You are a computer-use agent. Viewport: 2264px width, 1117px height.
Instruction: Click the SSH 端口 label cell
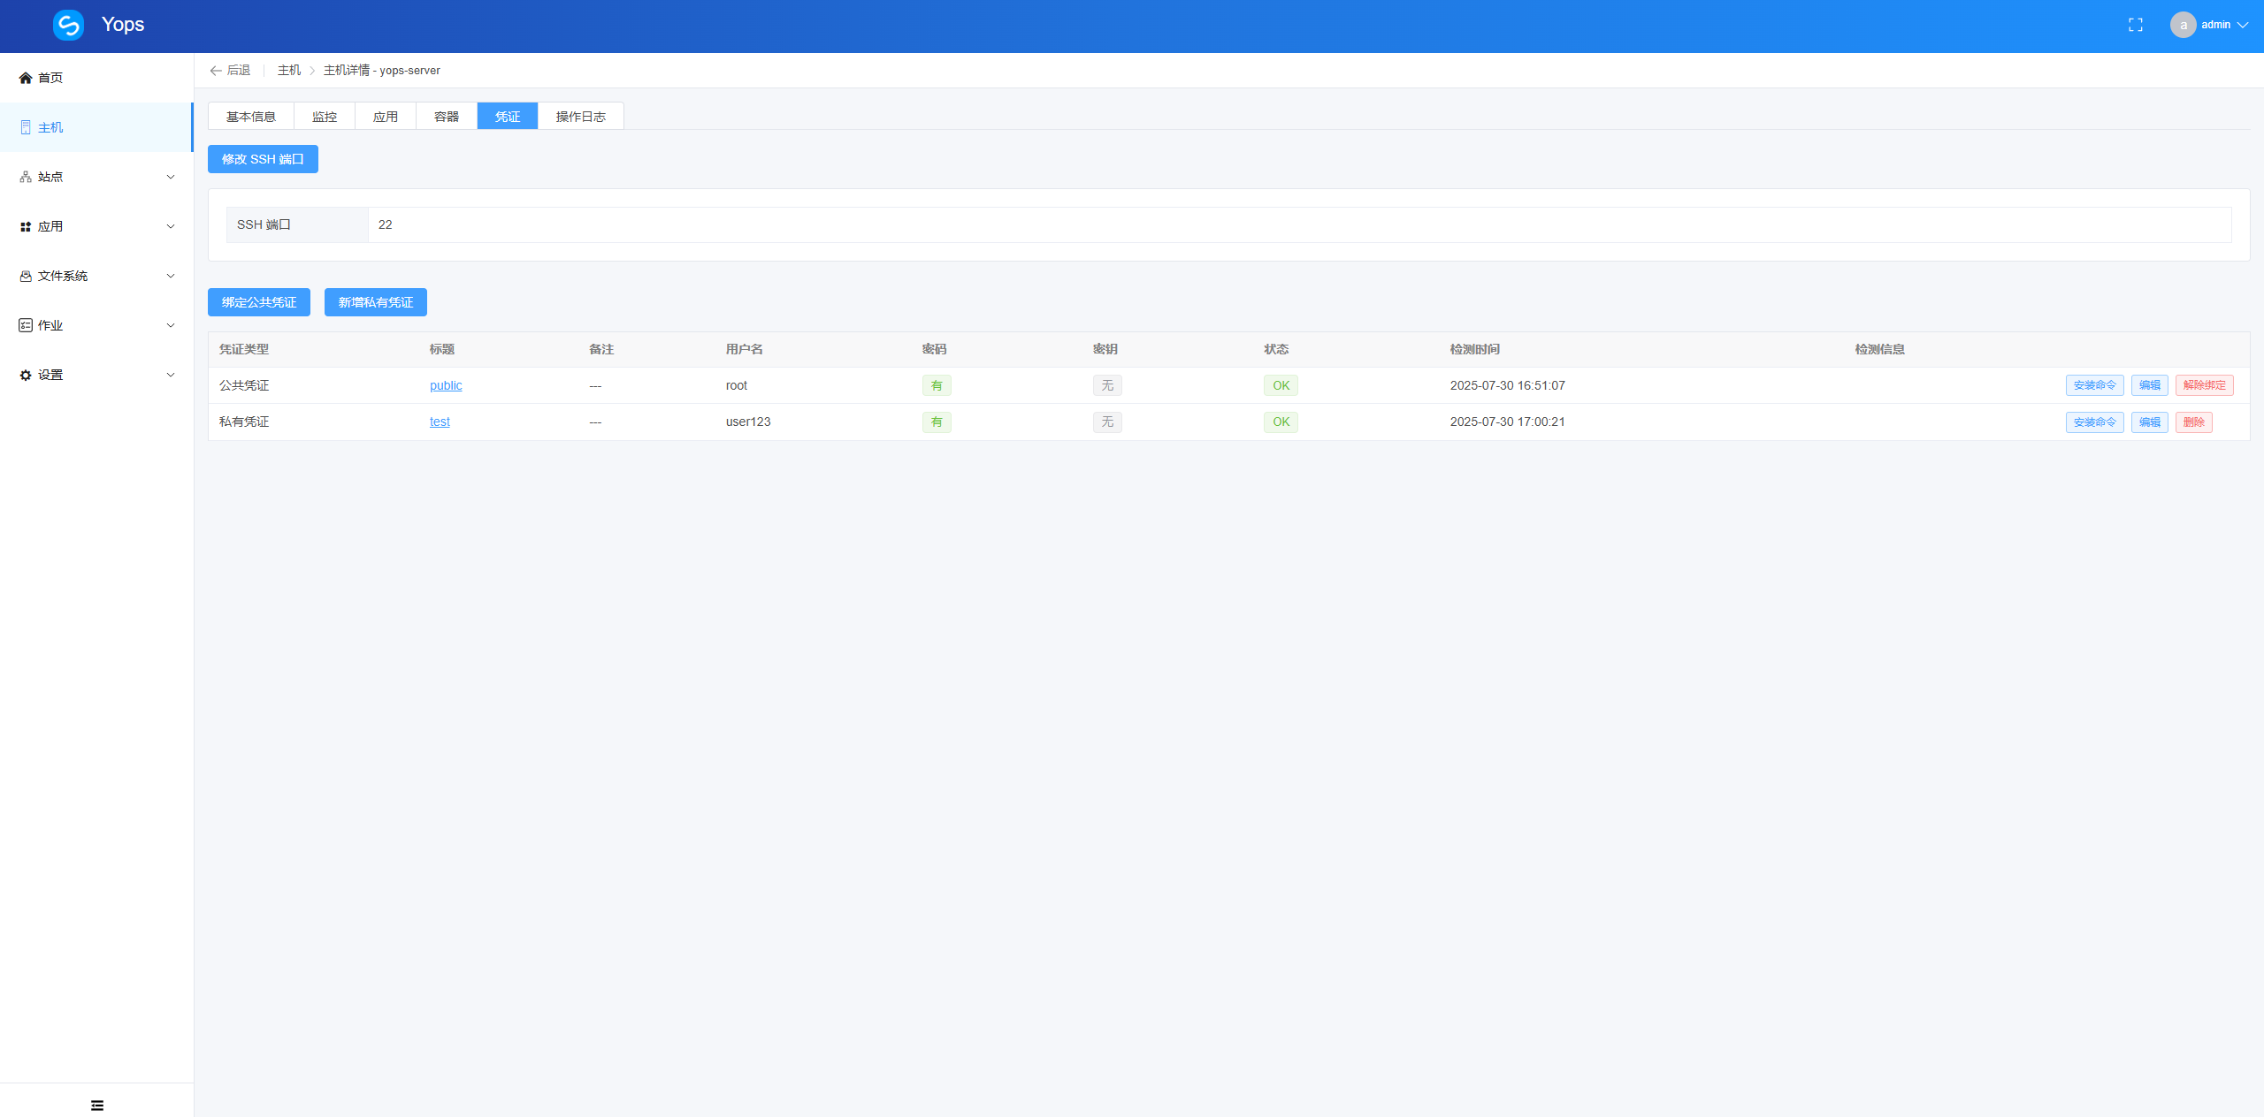(x=297, y=224)
